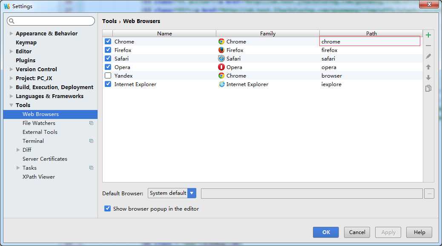
Task: Select the firefox path cell
Action: tap(371, 50)
